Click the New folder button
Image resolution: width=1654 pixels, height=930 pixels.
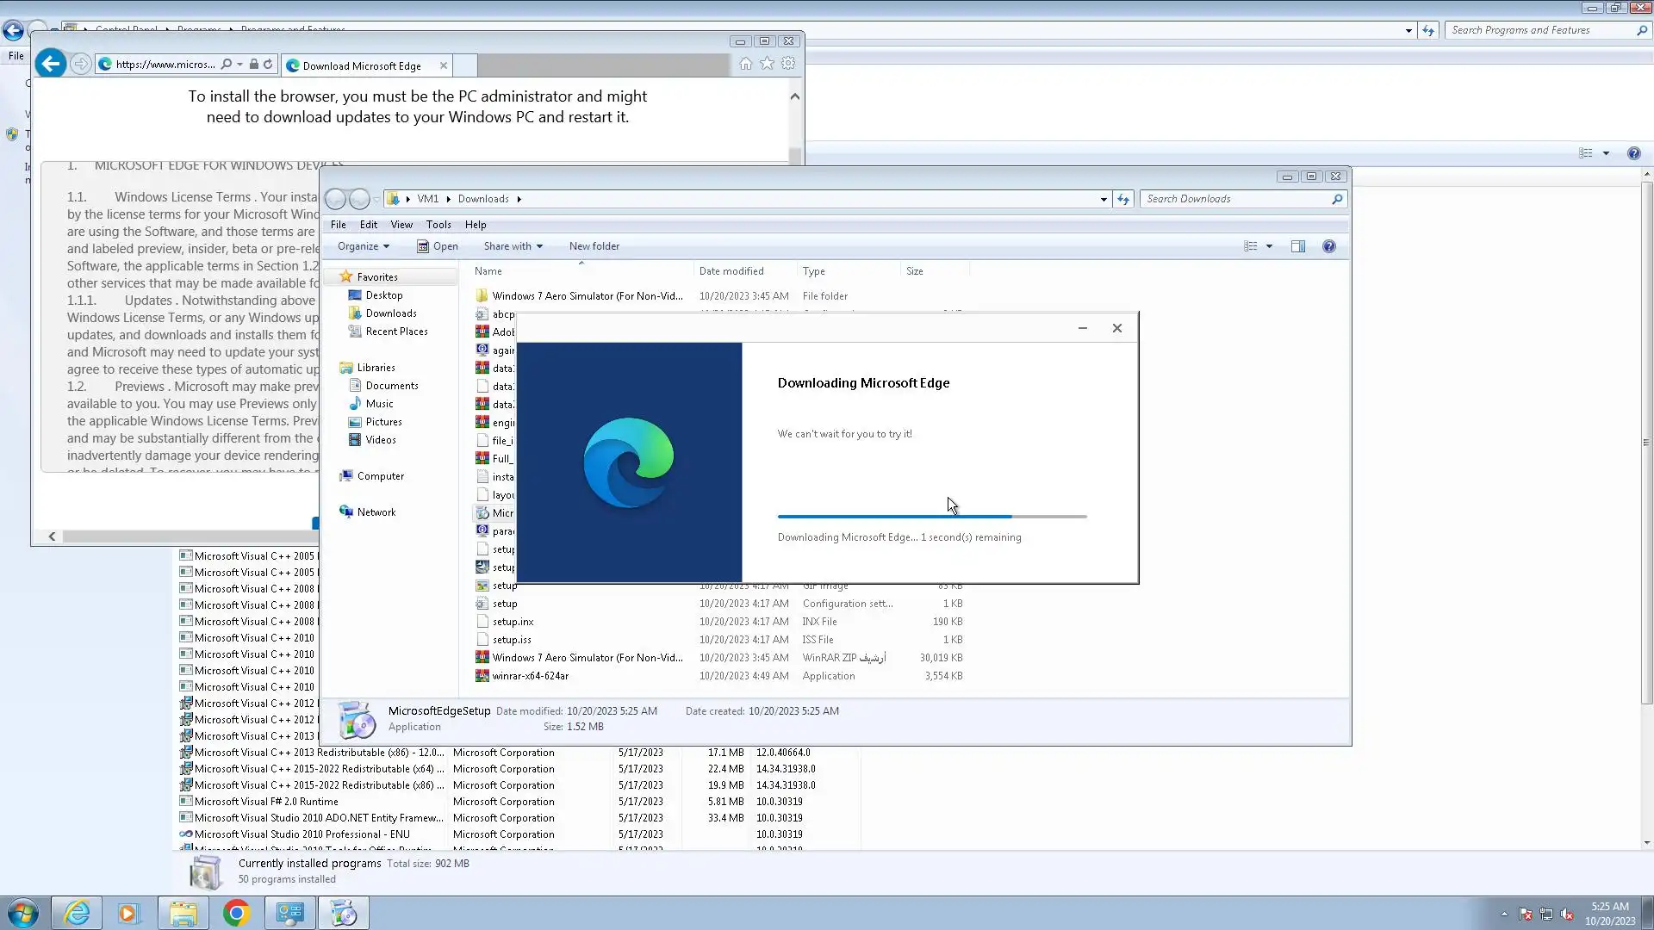click(x=594, y=246)
